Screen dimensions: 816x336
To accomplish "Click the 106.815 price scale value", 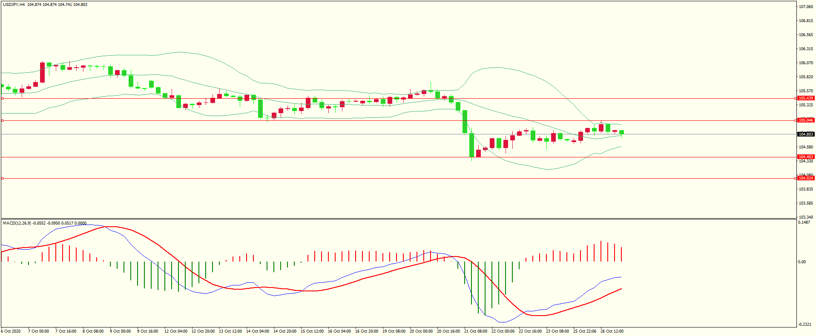I will 806,21.
